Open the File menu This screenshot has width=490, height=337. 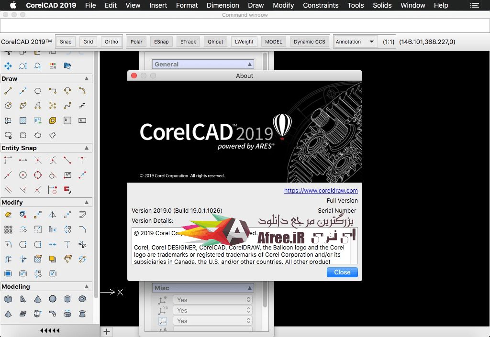coord(90,5)
